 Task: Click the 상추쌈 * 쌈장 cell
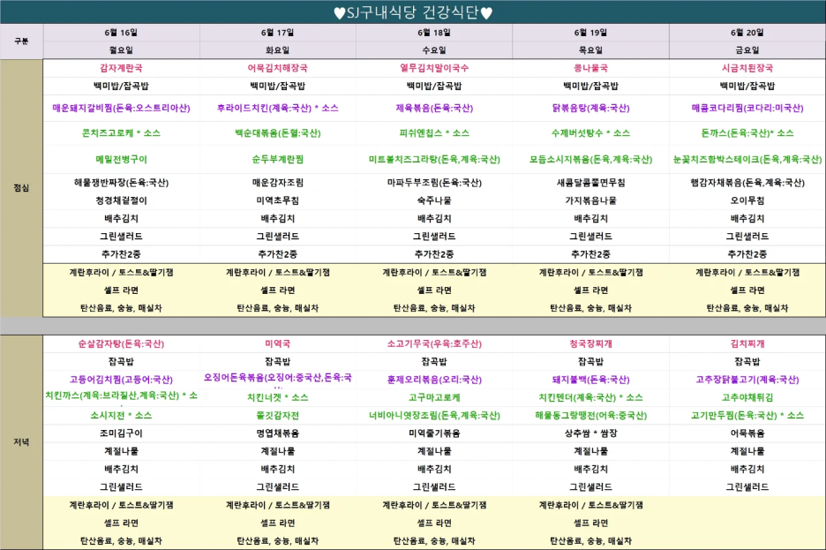pos(590,433)
